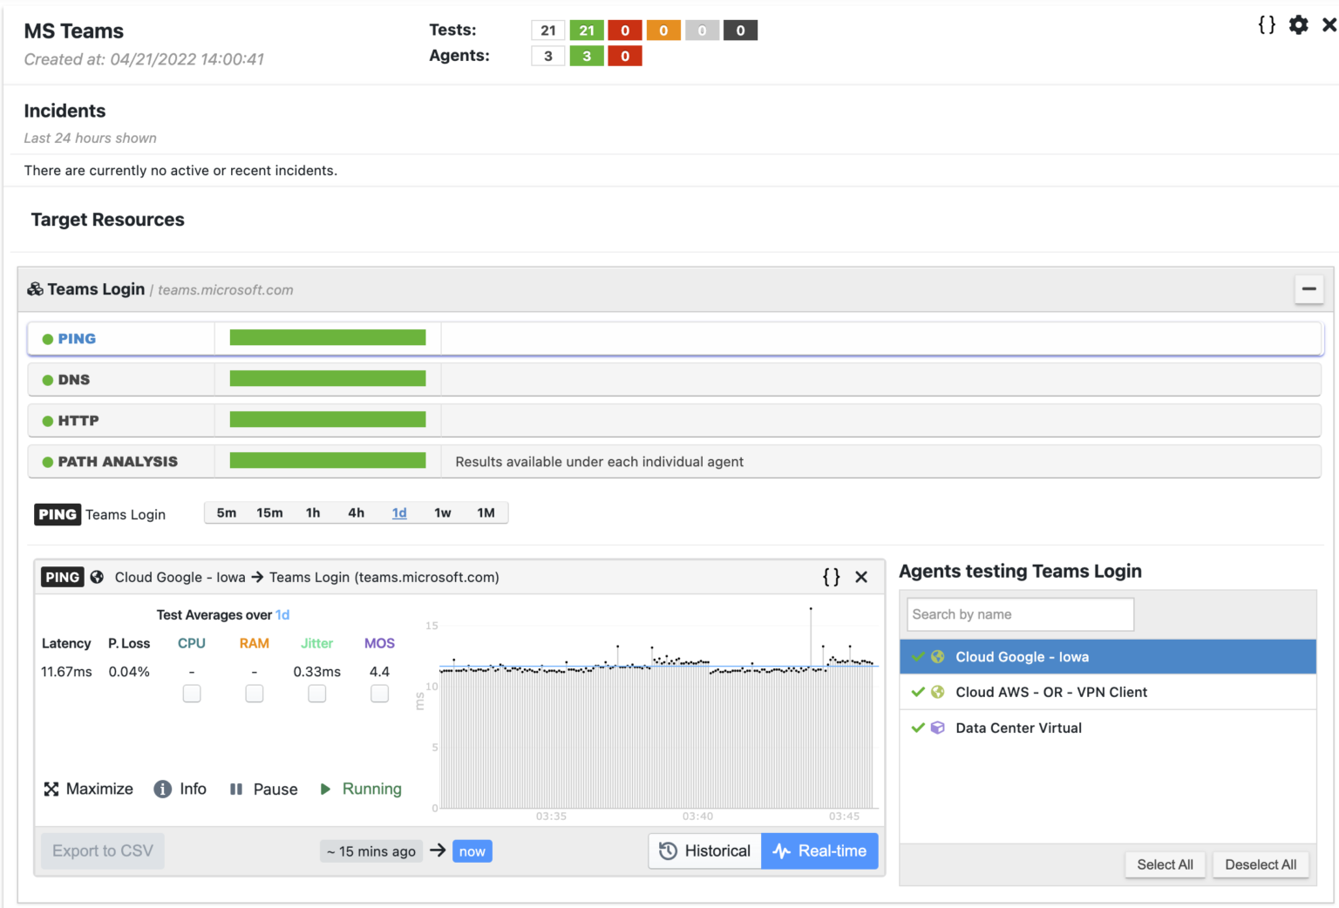Click inside the Search by name field
This screenshot has height=908, width=1339.
click(x=1018, y=614)
